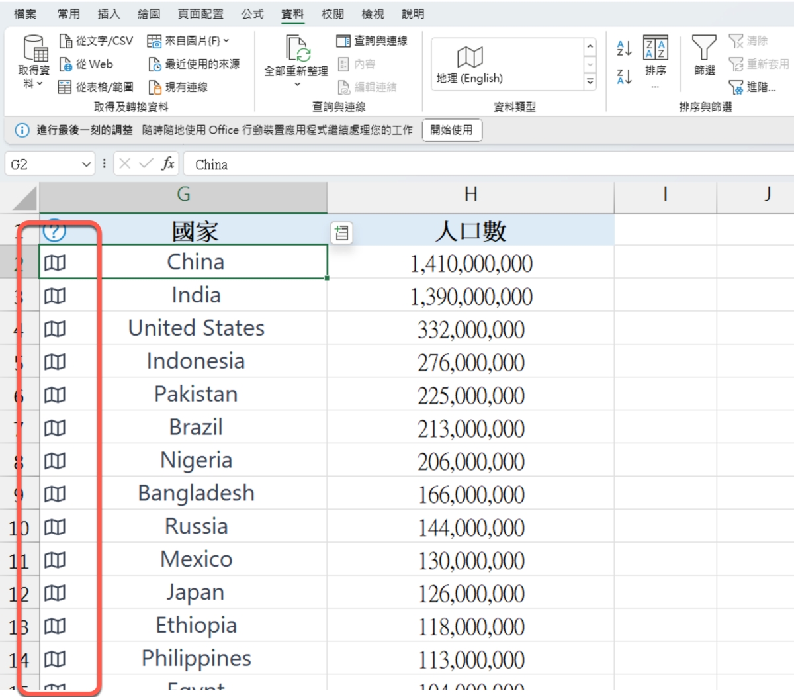This screenshot has height=697, width=794.
Task: Click the map icon beside China
Action: [x=55, y=263]
